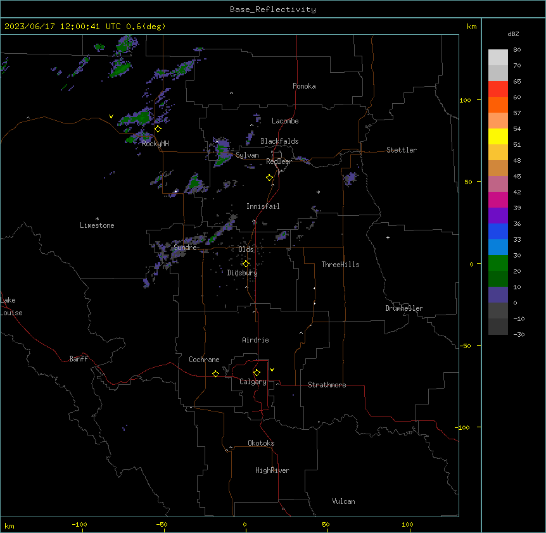Screen dimensions: 546x533
Task: Click the Sundre map label
Action: [x=185, y=248]
